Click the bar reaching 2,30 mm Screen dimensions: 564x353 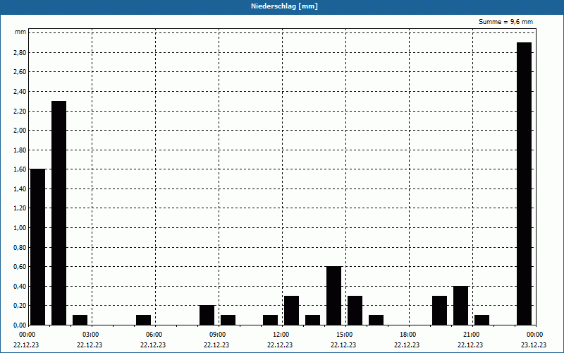coord(59,213)
